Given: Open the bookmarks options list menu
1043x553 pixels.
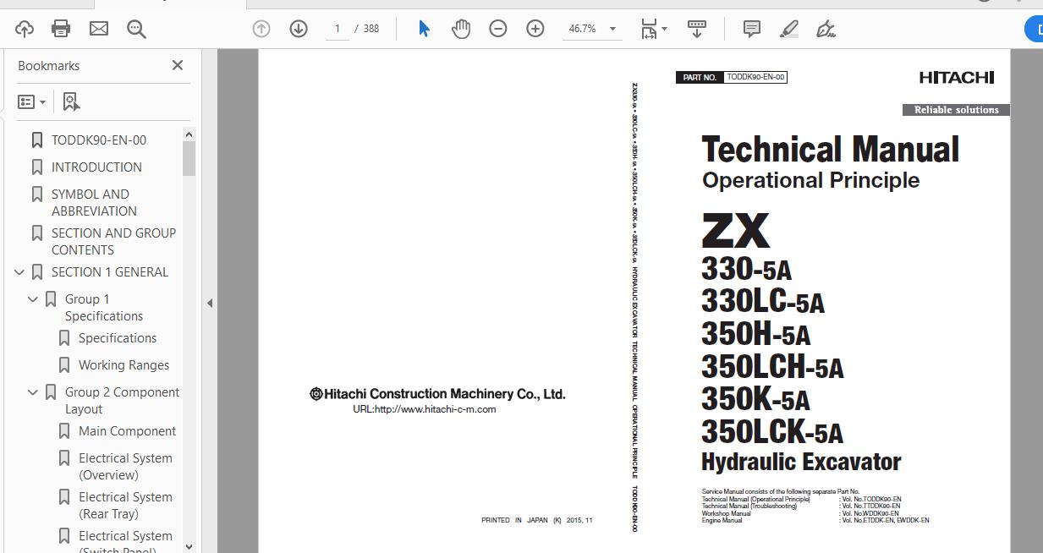Looking at the screenshot, I should [x=30, y=102].
